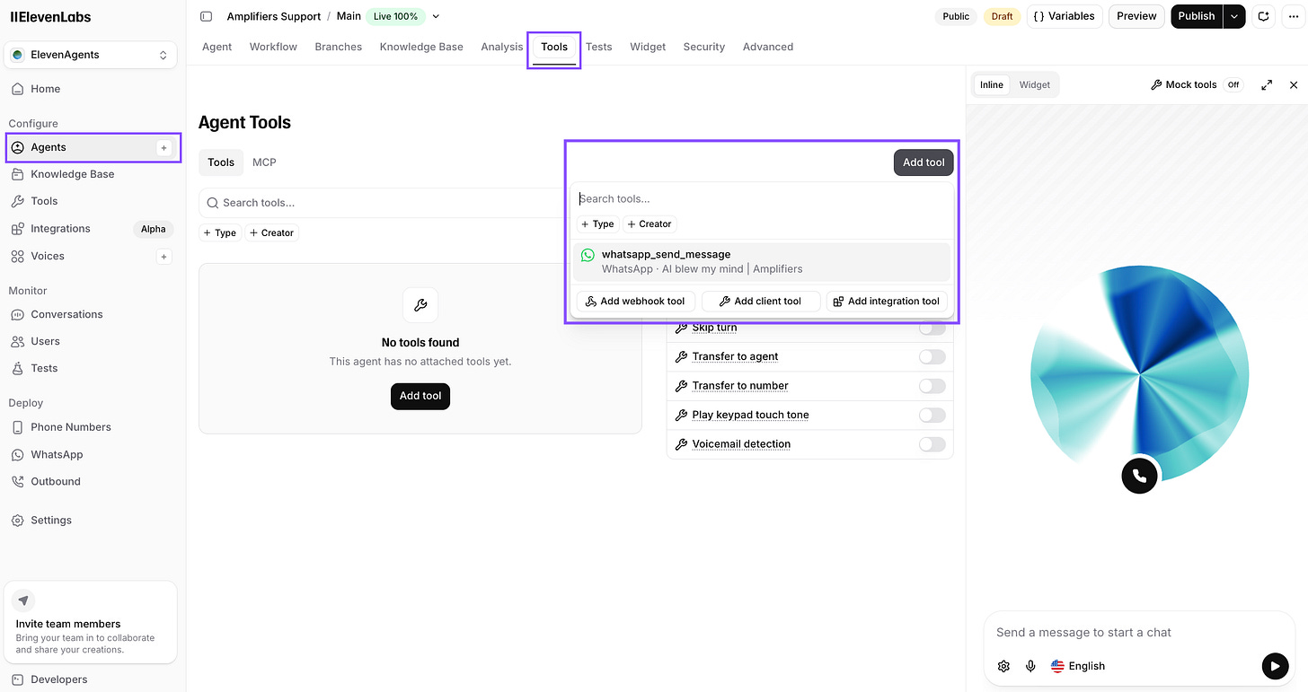Image resolution: width=1308 pixels, height=692 pixels.
Task: Click Add integration tool
Action: coord(887,302)
